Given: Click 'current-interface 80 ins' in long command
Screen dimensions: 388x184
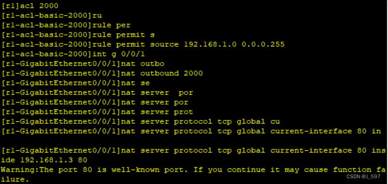Looking at the screenshot, I should [x=328, y=151].
